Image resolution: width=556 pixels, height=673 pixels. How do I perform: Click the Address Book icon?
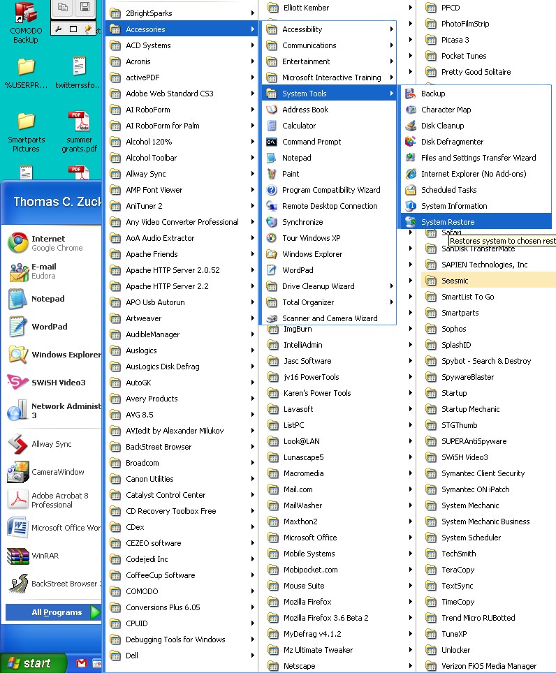point(271,110)
